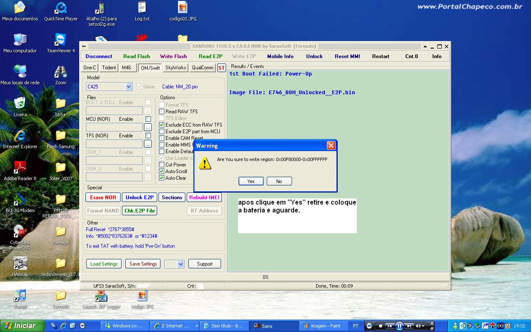The height and width of the screenshot is (332, 531).
Task: Select the iTunes desktop icon
Action: pyautogui.click(x=20, y=299)
